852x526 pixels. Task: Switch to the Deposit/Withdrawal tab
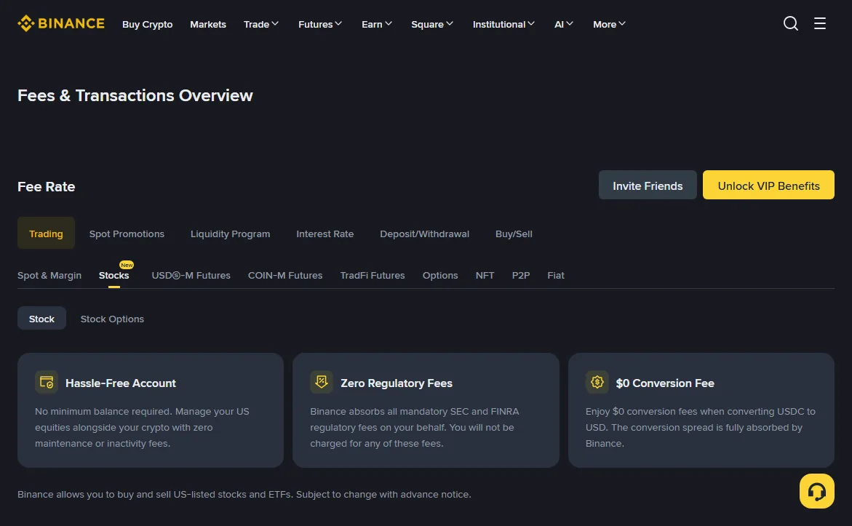(424, 234)
